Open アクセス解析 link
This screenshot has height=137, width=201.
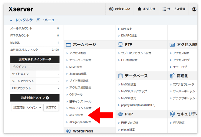181,53
